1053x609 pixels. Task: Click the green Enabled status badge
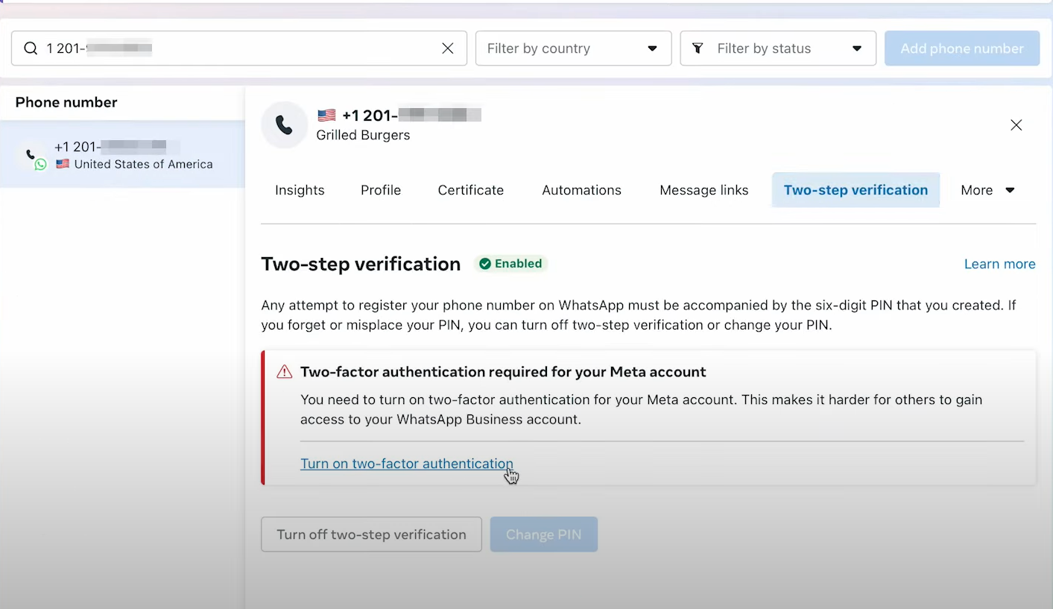511,264
